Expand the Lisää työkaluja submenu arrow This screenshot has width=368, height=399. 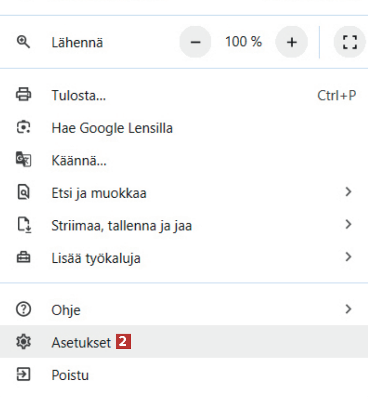348,257
